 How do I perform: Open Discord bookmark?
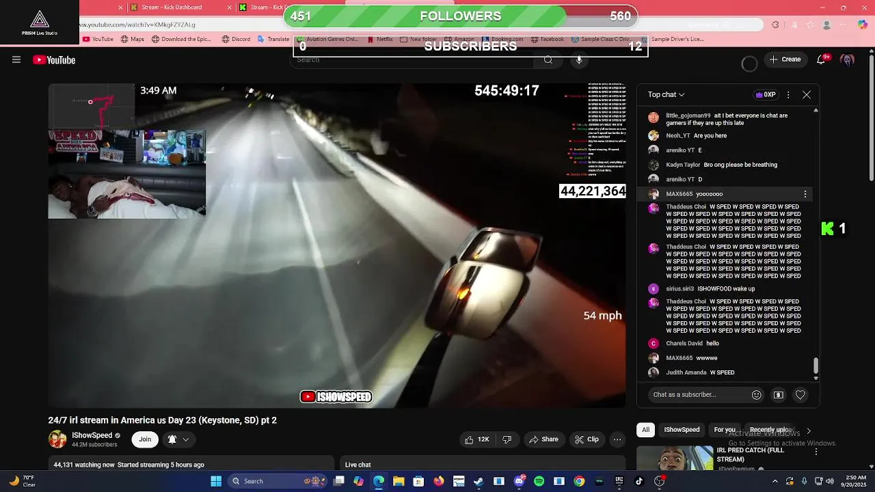[236, 39]
